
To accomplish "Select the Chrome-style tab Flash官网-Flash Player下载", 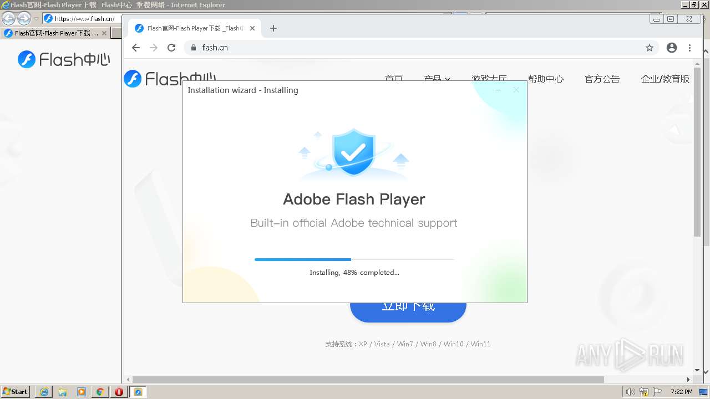I will [x=195, y=28].
